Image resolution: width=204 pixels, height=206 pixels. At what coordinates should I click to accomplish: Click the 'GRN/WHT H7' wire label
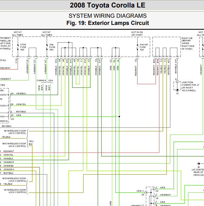point(45,67)
